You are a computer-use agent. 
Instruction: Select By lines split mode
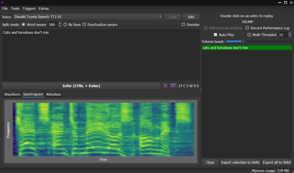point(65,25)
